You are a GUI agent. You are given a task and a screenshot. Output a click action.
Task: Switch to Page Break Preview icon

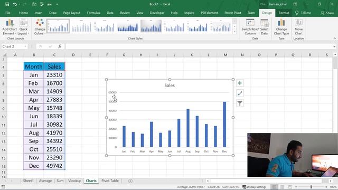[x=290, y=187]
